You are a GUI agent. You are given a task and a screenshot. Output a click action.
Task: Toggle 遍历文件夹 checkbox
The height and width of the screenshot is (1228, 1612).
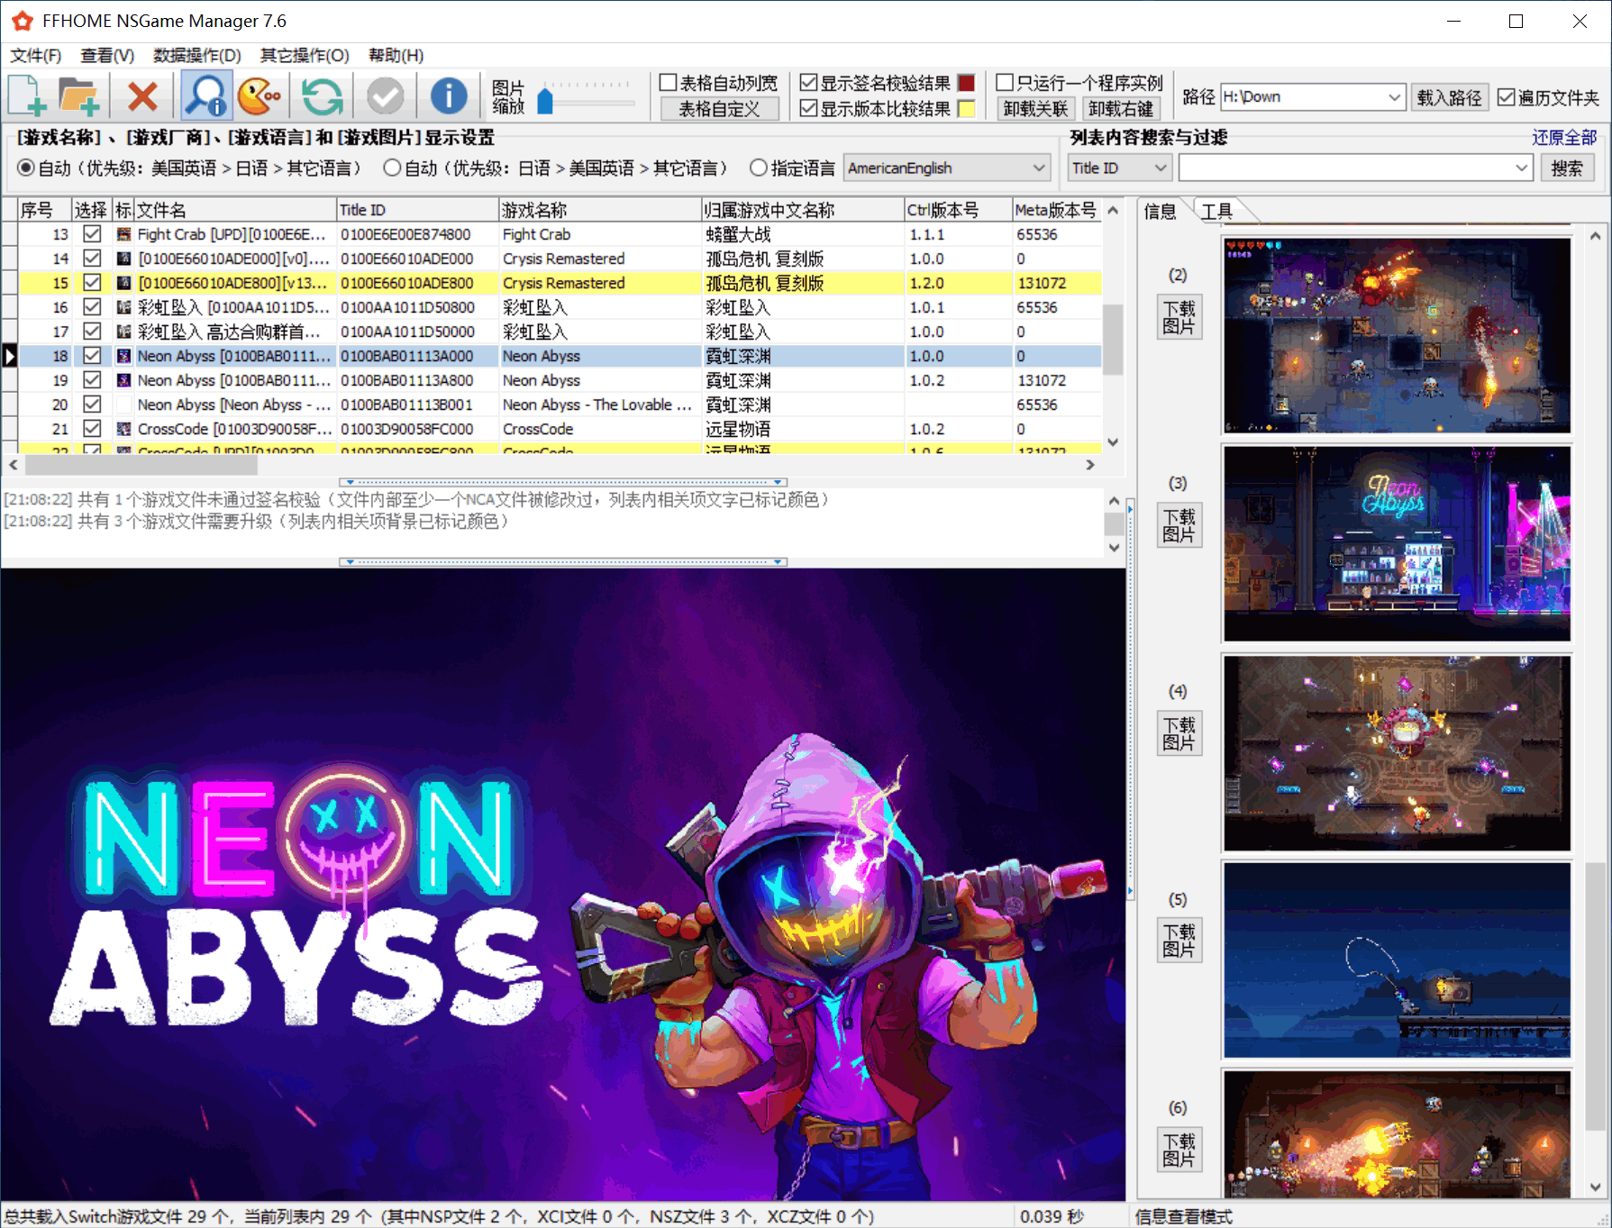pyautogui.click(x=1506, y=96)
